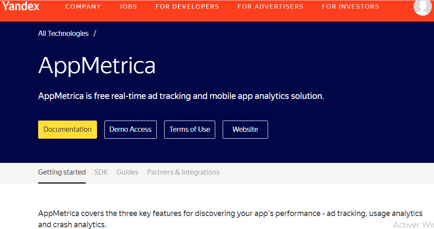Visit the AppMetrica Website button

point(245,130)
